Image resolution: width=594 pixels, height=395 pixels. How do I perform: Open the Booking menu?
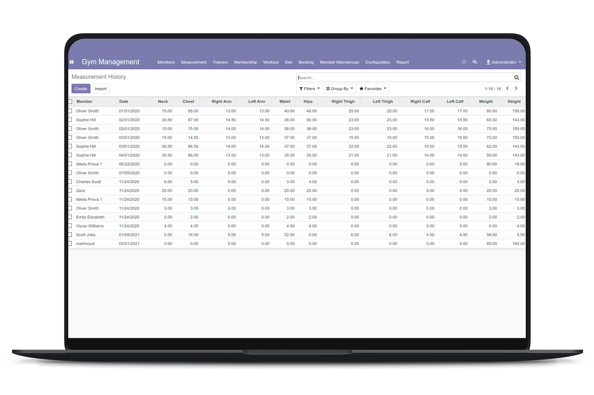click(306, 62)
